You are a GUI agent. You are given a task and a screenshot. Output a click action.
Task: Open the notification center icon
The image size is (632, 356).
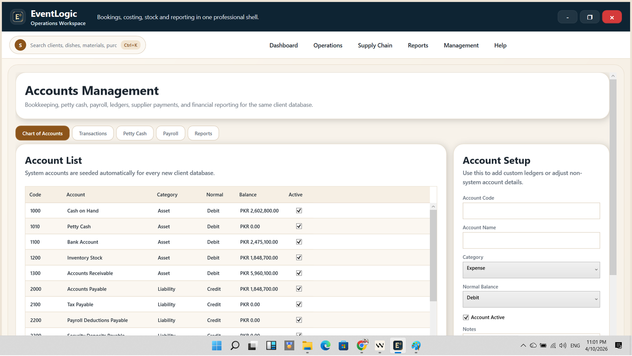click(619, 346)
